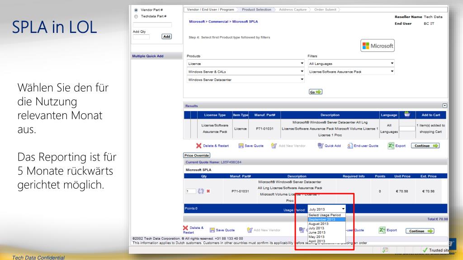Open the Commercial breadcrumb link
Image resolution: width=463 pixels, height=260 pixels.
(x=218, y=22)
